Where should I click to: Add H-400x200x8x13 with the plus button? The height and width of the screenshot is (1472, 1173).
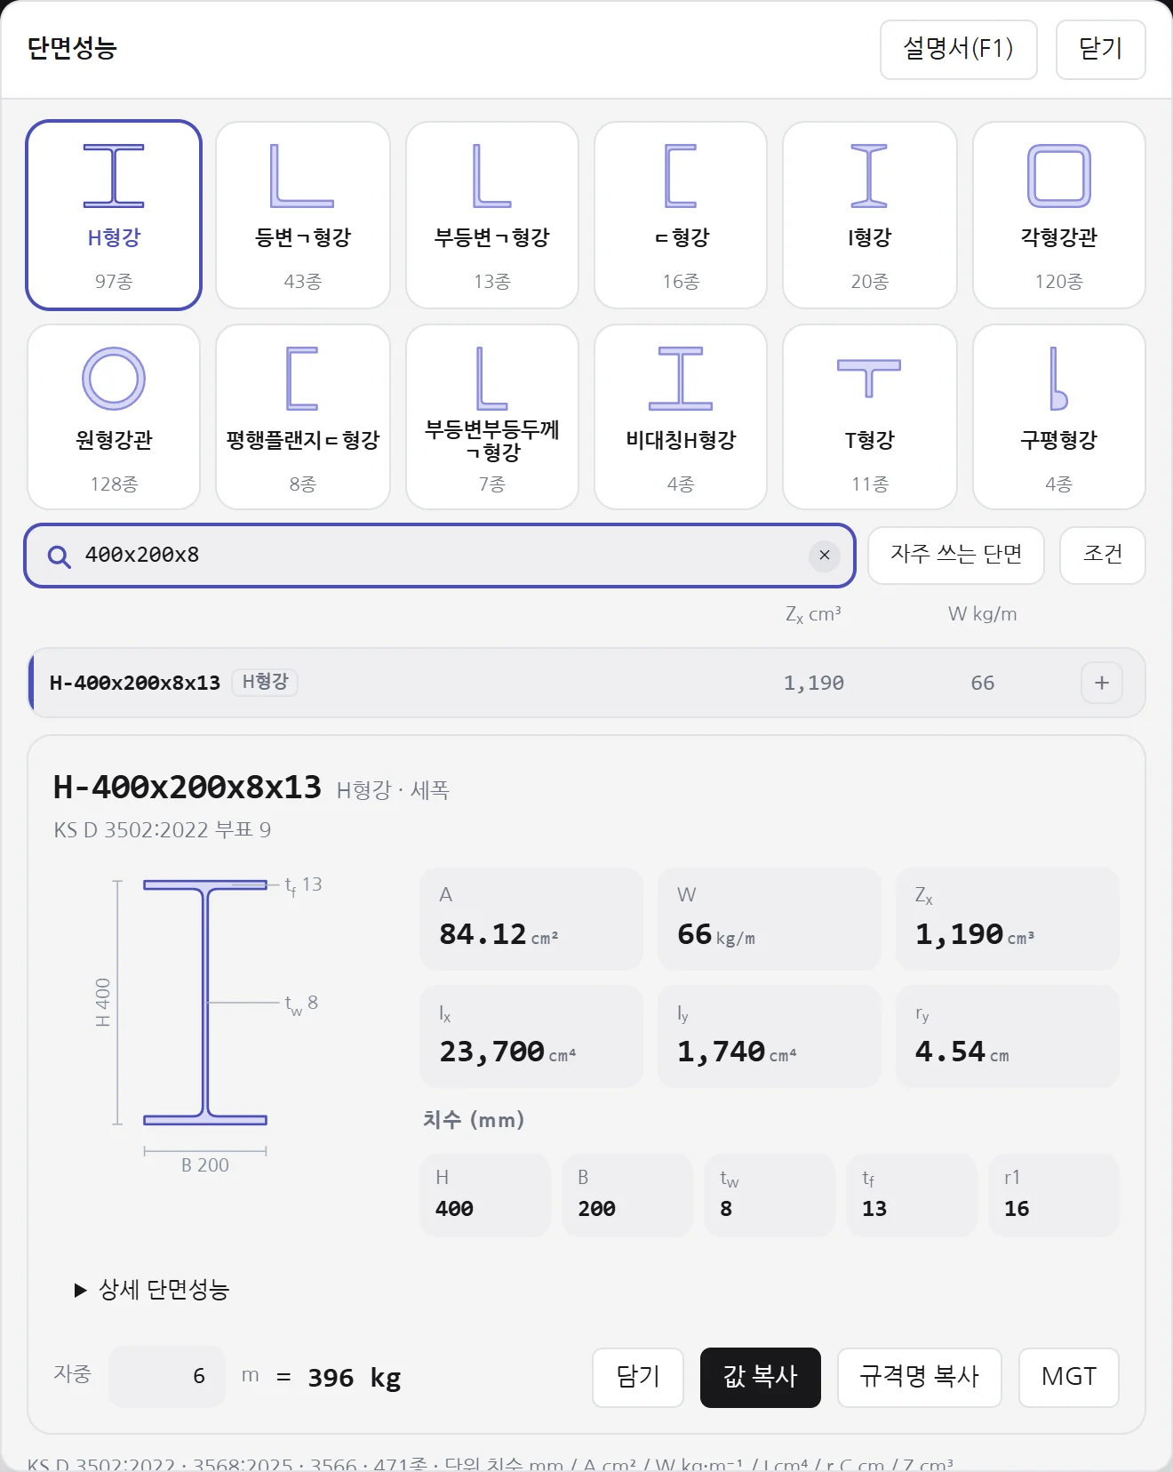pos(1102,683)
